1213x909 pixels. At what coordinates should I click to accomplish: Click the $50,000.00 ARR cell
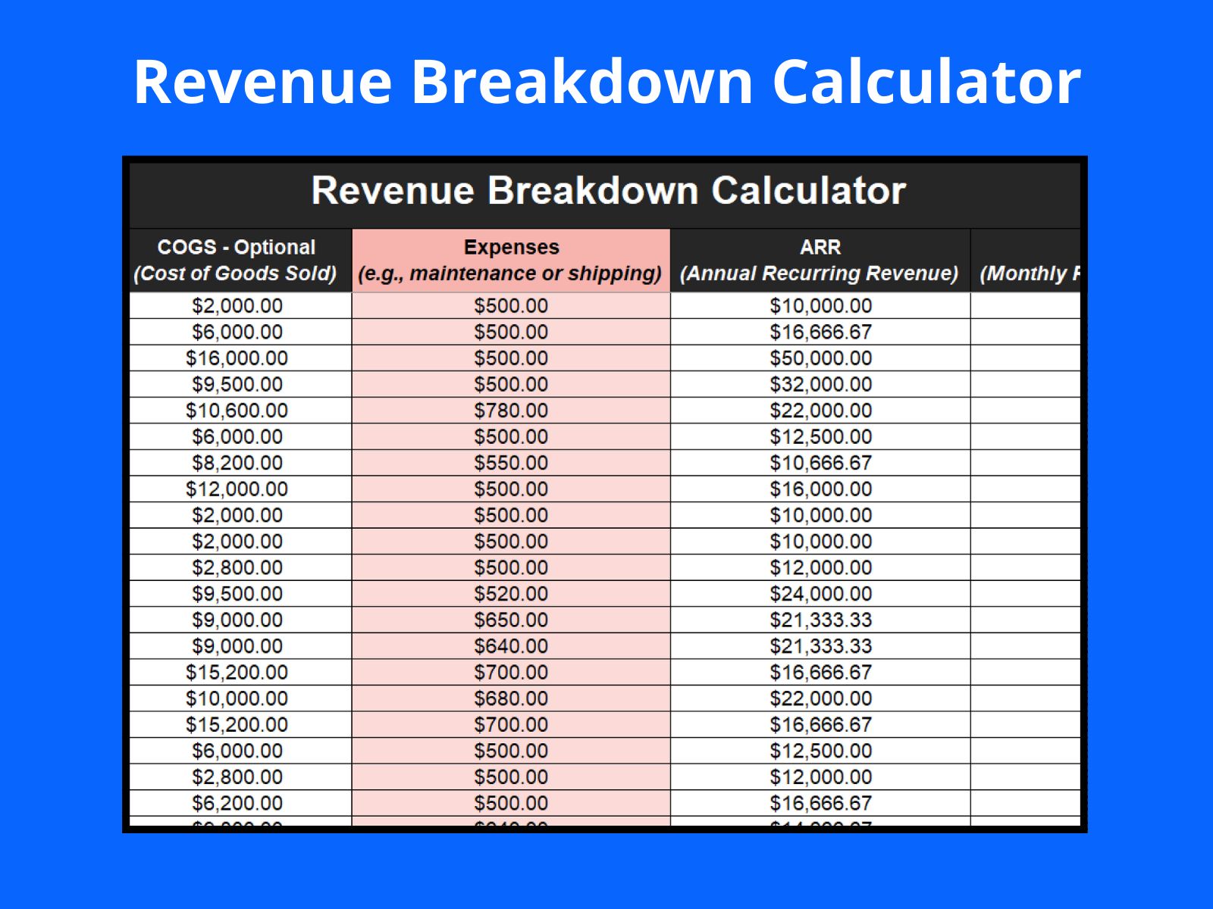pos(820,358)
